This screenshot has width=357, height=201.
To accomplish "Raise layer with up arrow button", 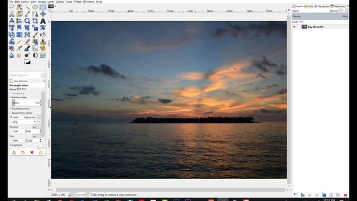I will pos(310,195).
